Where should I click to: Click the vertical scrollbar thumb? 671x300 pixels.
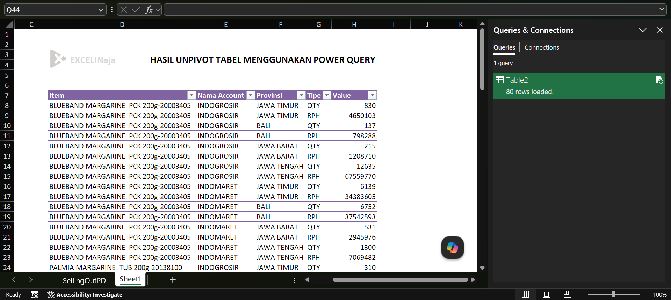click(x=482, y=59)
